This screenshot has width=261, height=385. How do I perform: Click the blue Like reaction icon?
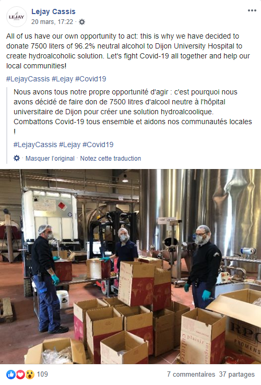[11, 375]
